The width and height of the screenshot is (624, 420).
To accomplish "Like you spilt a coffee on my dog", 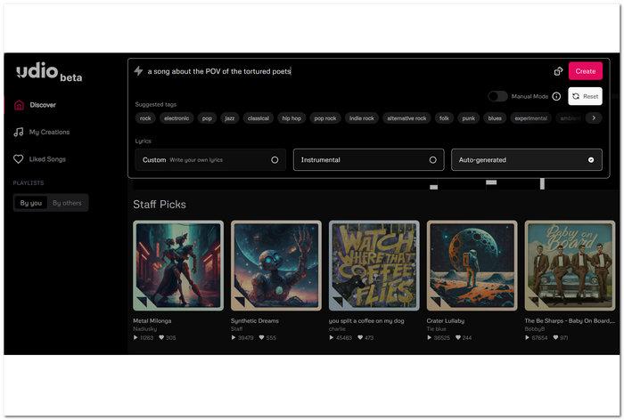I will (360, 338).
